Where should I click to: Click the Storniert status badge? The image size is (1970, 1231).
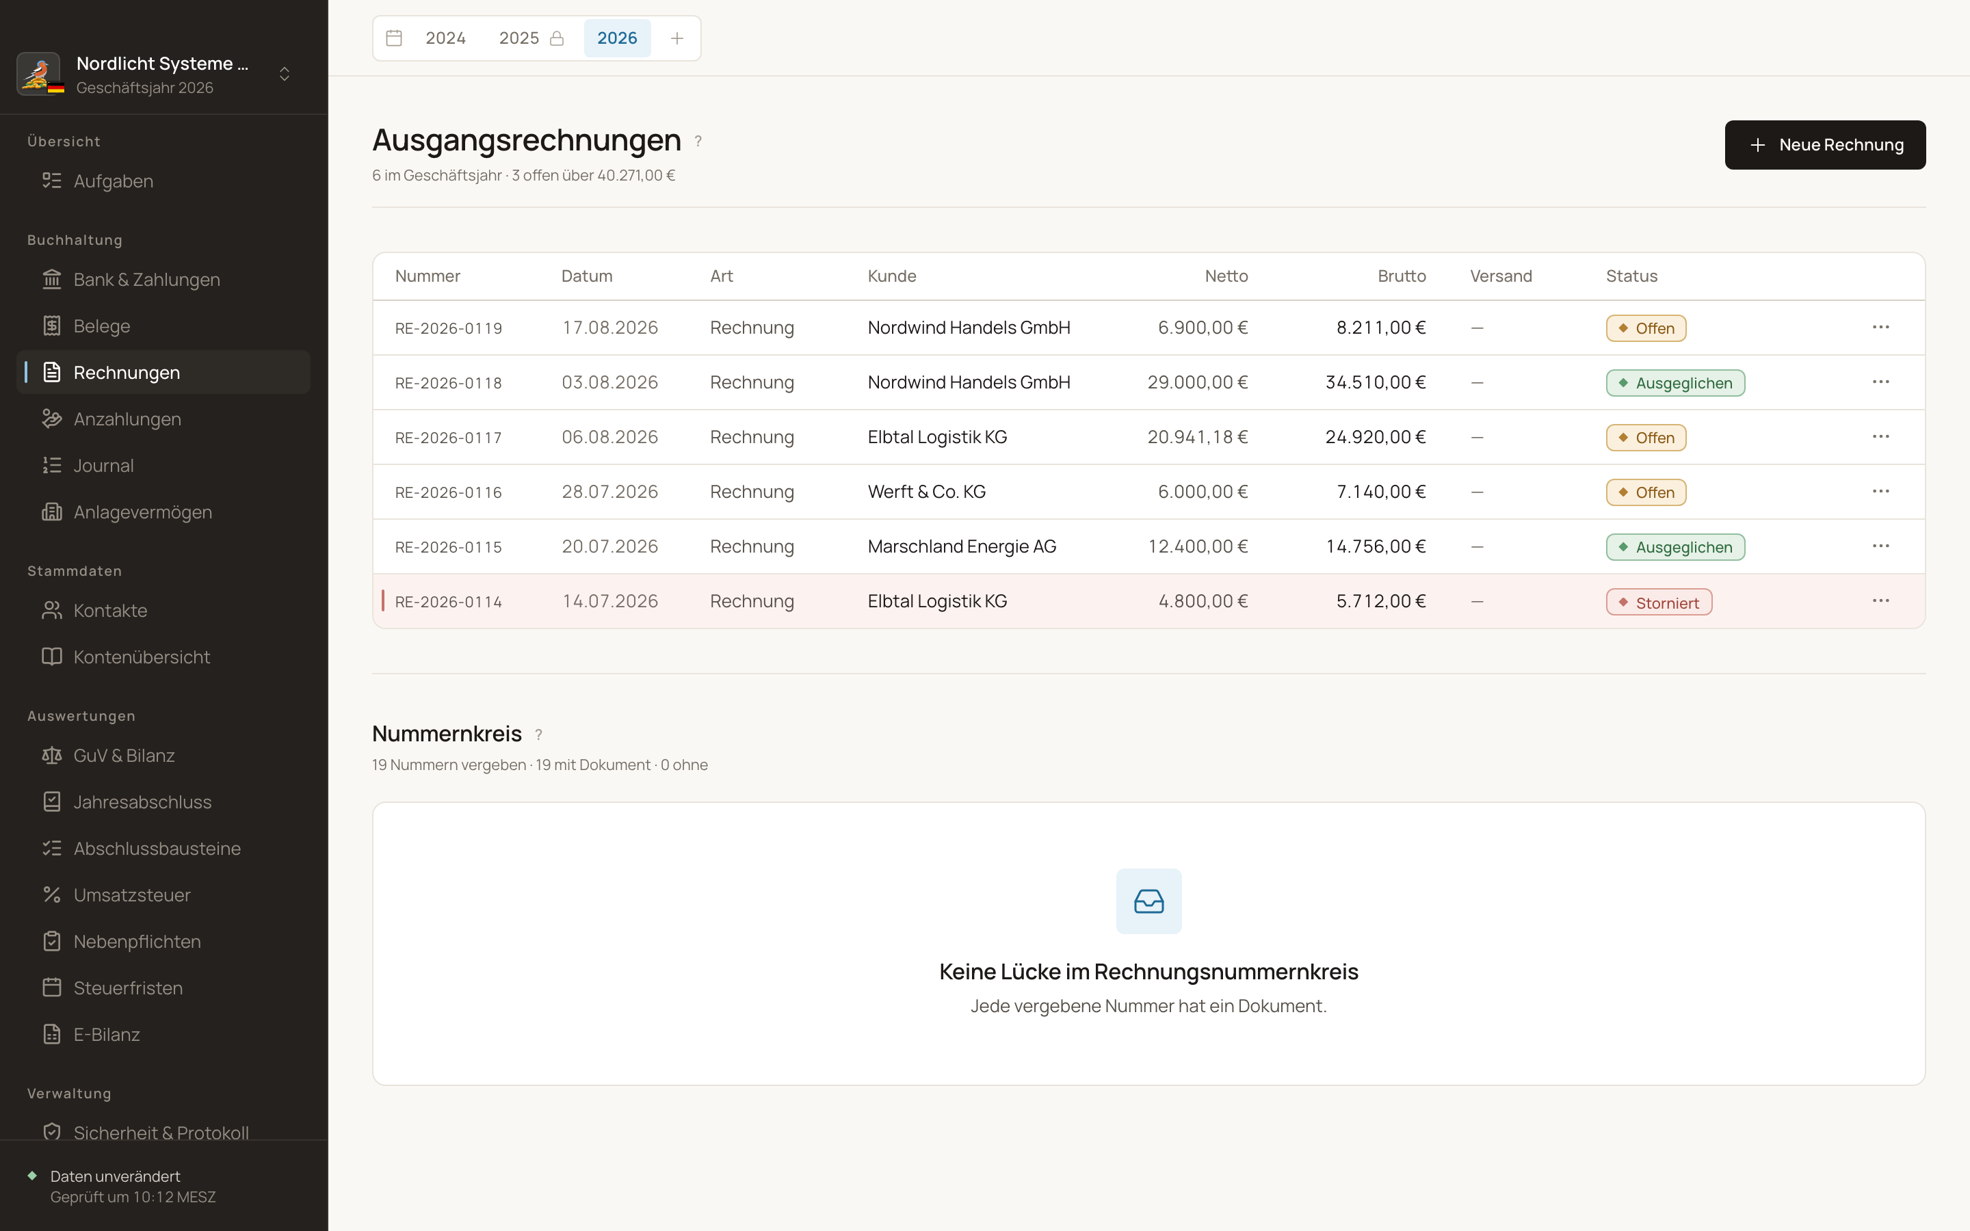click(x=1658, y=603)
